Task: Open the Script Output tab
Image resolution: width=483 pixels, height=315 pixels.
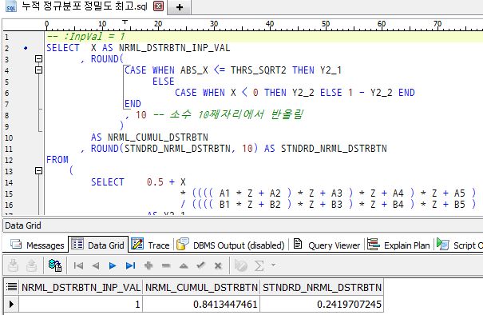Action: click(x=460, y=245)
